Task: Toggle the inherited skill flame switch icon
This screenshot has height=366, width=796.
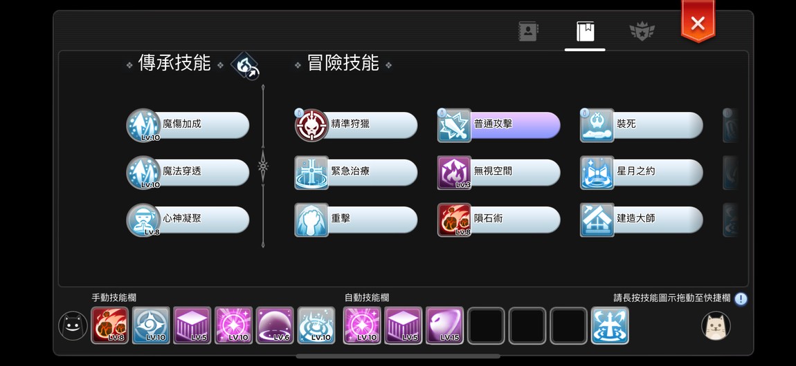Action: tap(246, 66)
